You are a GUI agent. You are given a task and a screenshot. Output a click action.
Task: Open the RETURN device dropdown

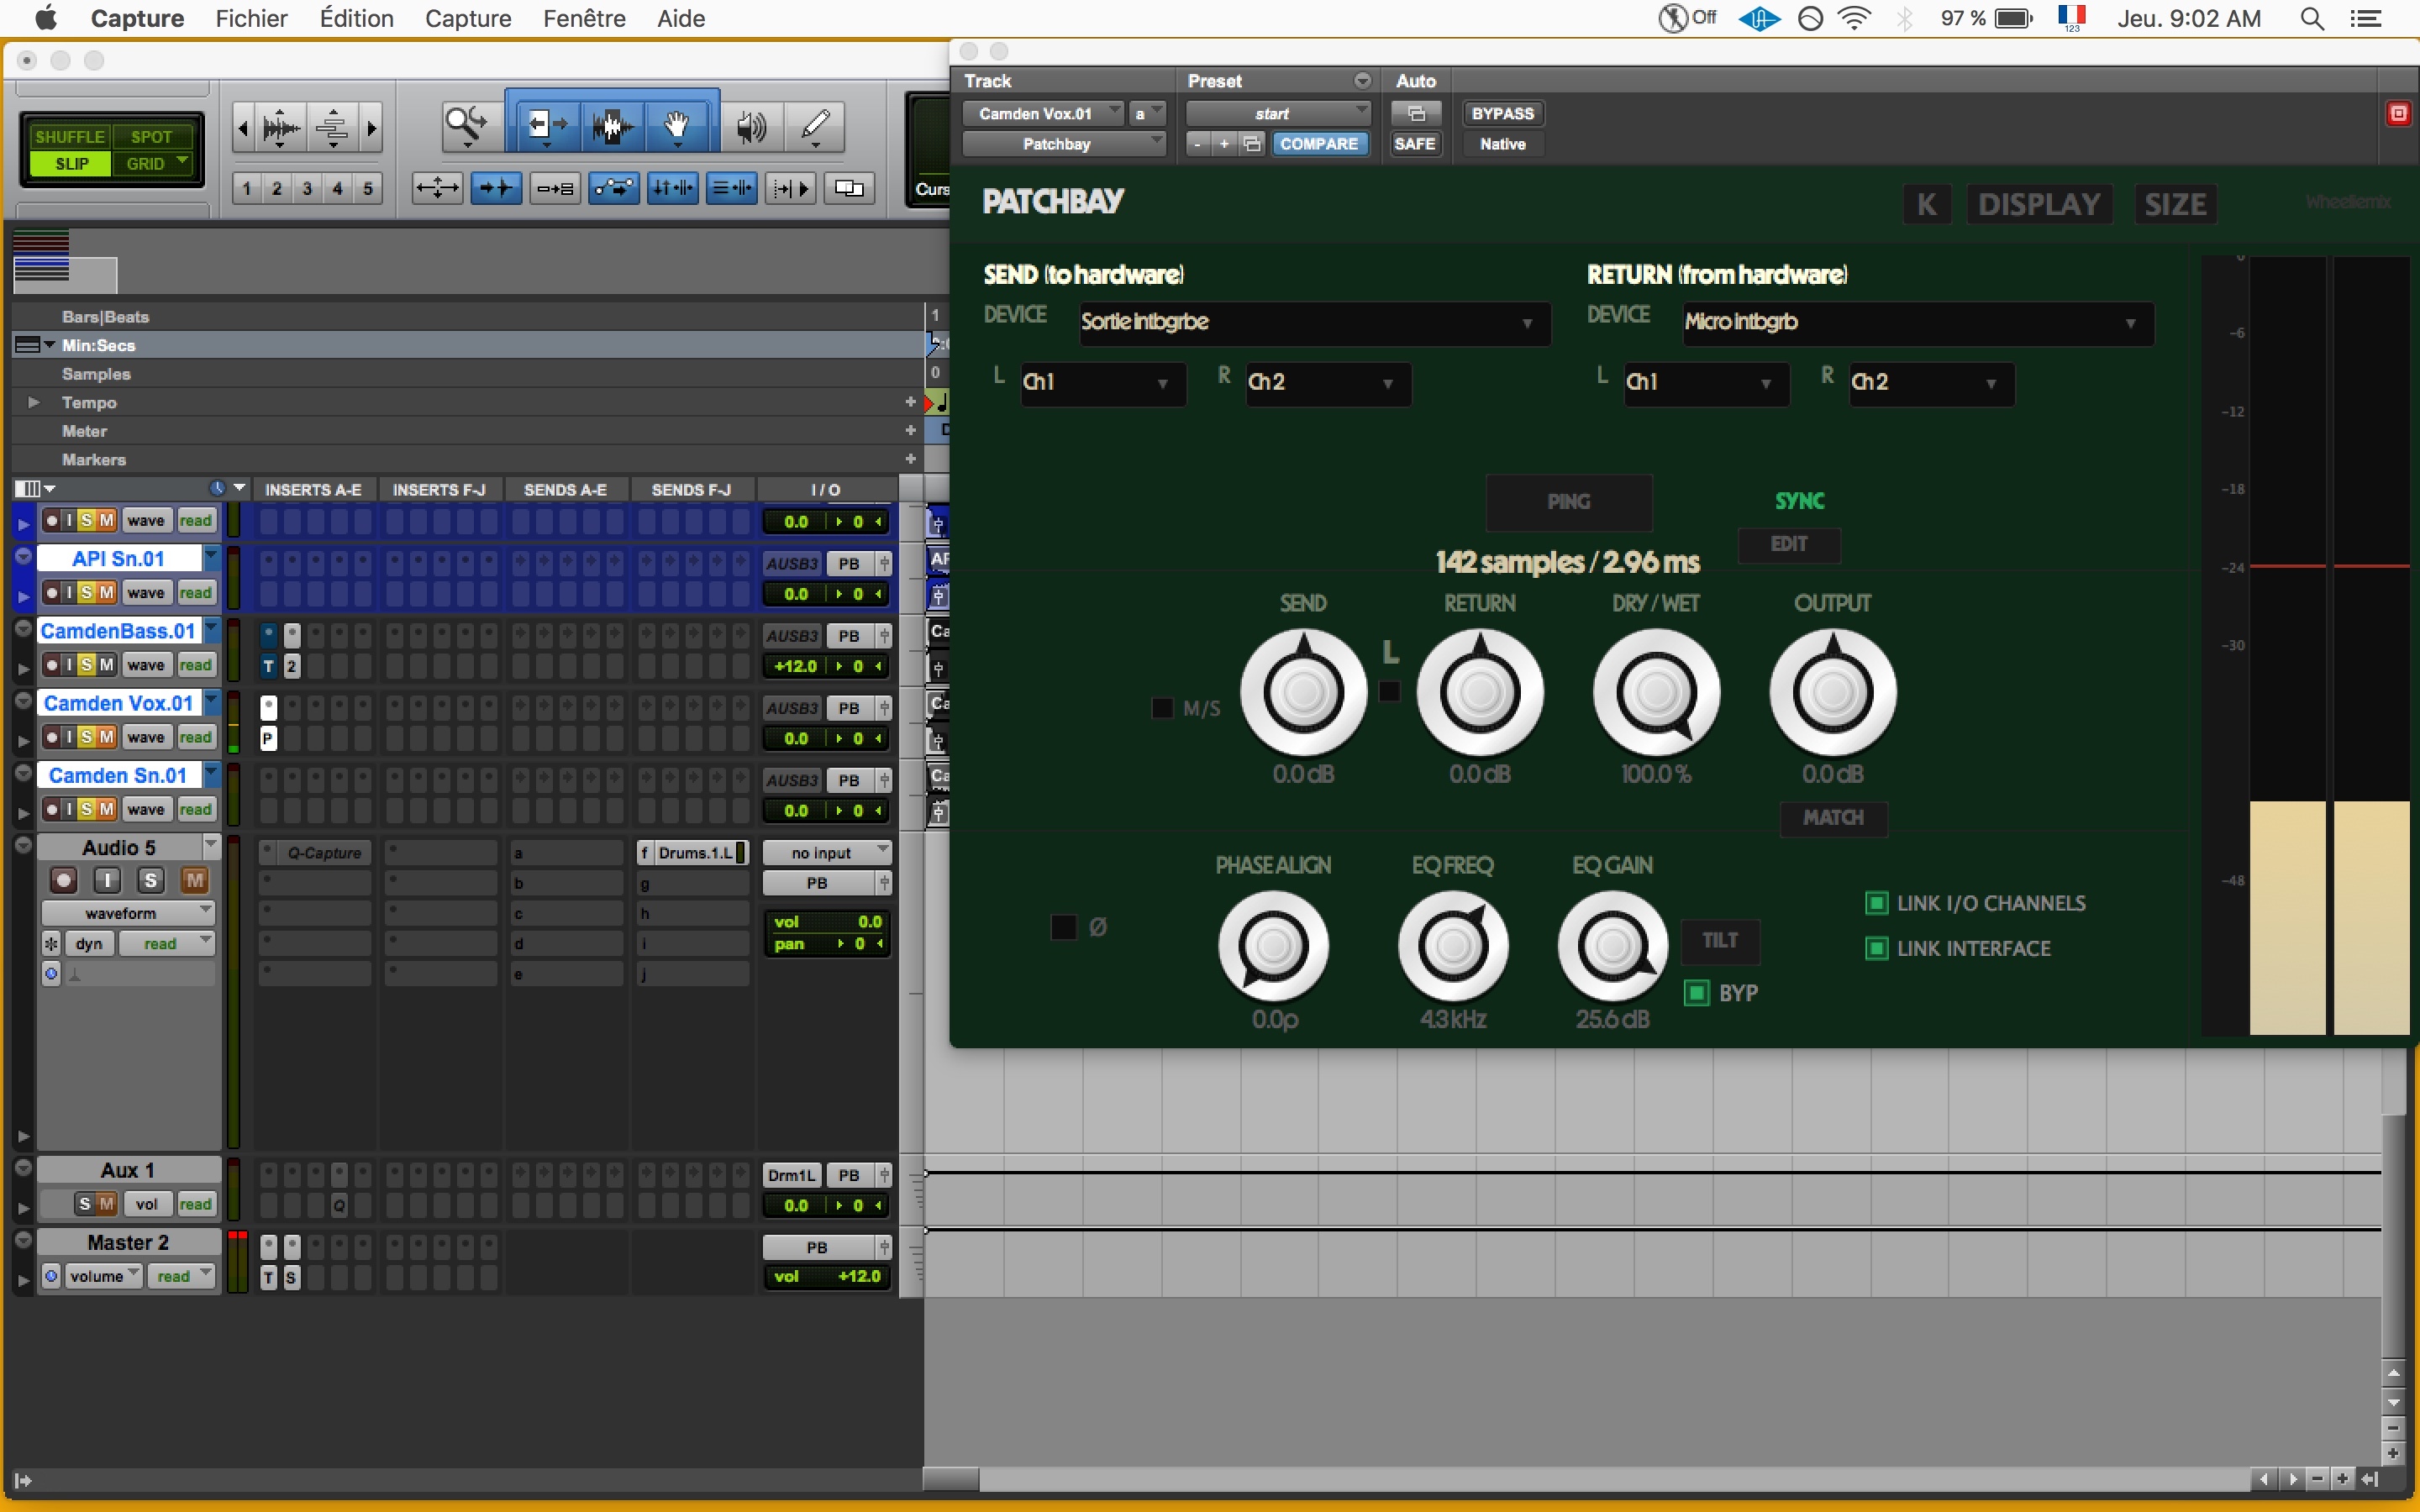[x=1918, y=323]
